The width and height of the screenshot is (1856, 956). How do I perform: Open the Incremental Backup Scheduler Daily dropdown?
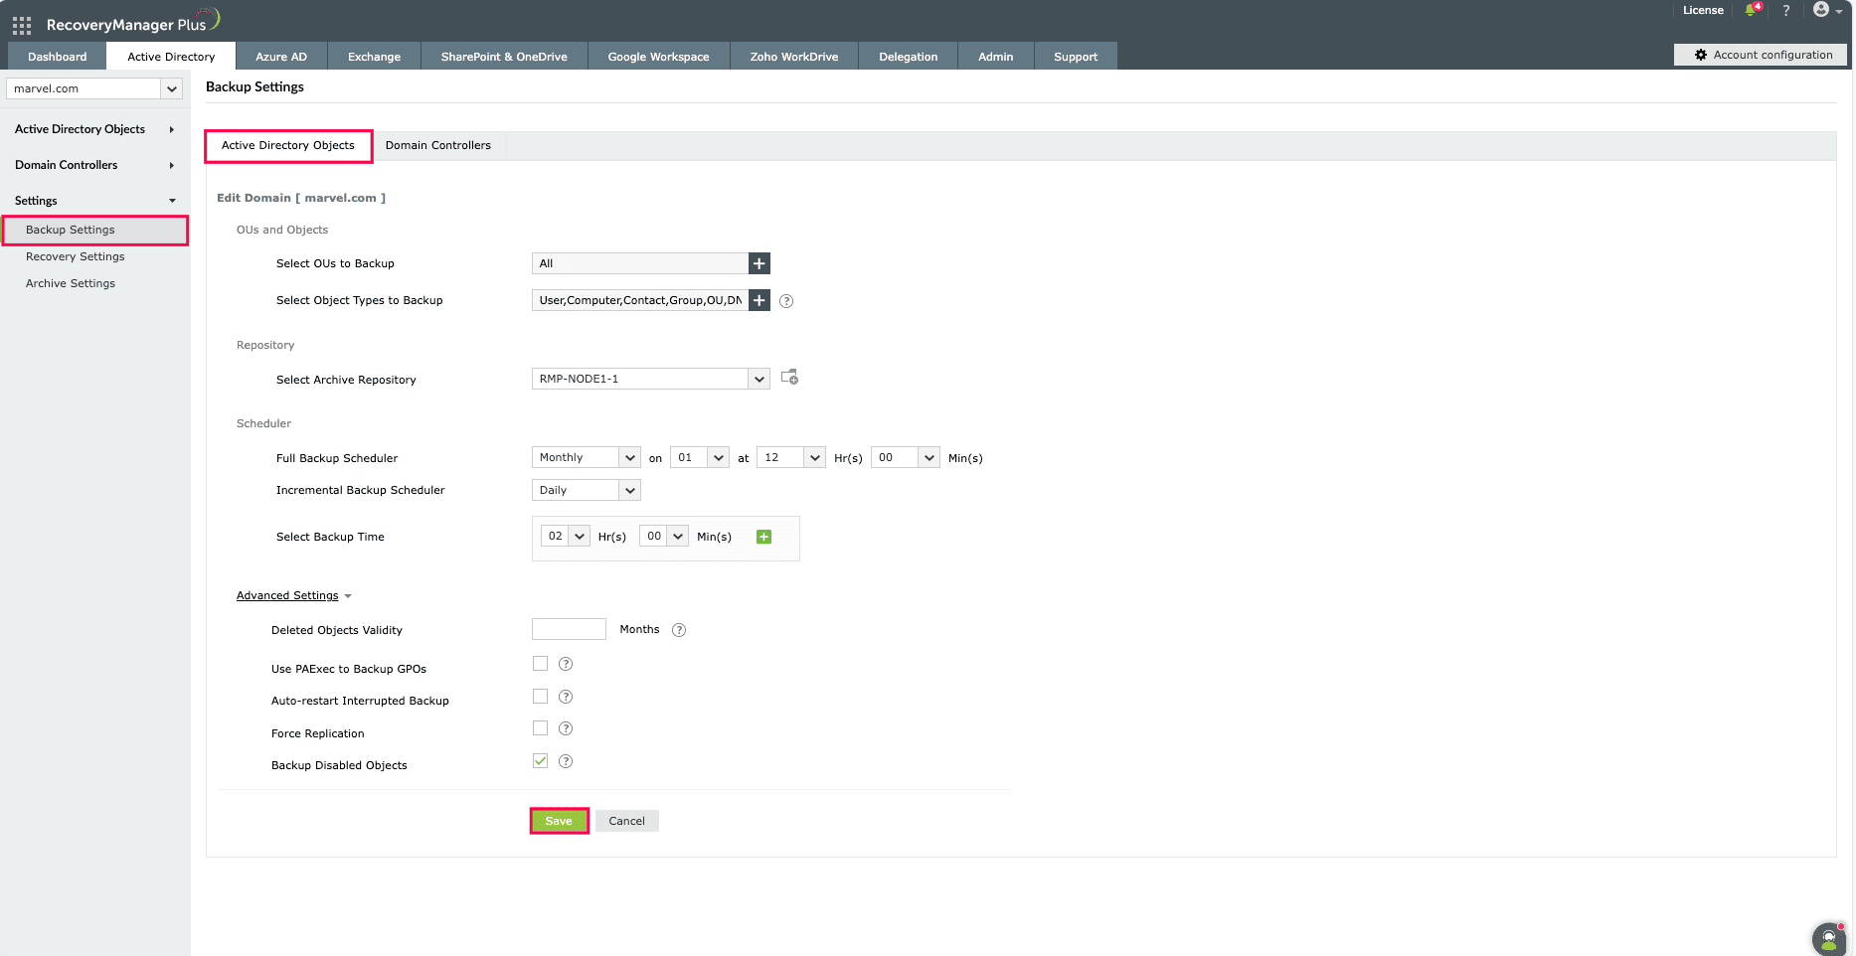(x=587, y=490)
